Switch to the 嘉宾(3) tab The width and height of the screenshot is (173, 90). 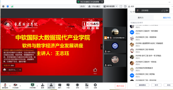click(x=140, y=18)
